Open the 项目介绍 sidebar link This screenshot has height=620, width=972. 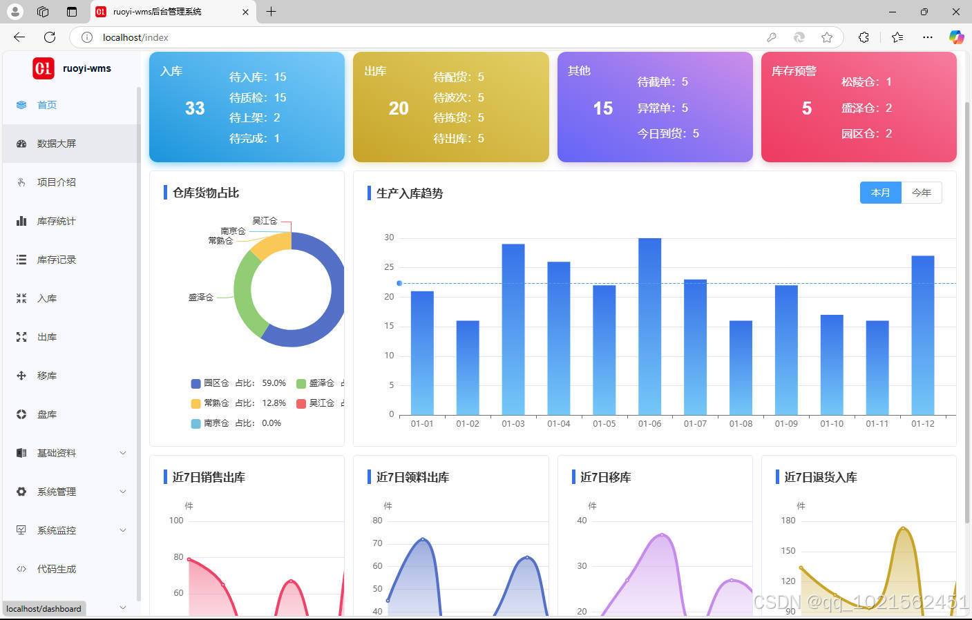(x=57, y=182)
